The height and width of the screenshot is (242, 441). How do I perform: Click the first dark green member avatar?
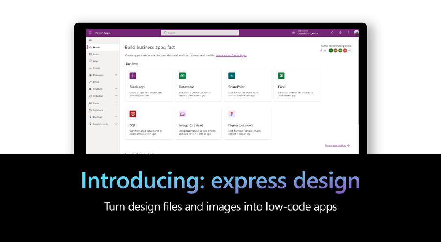(331, 51)
